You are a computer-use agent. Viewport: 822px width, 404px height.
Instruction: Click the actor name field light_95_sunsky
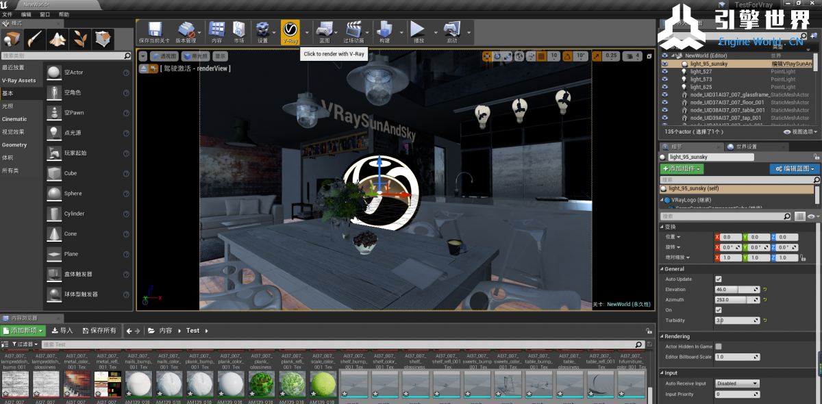(x=711, y=157)
